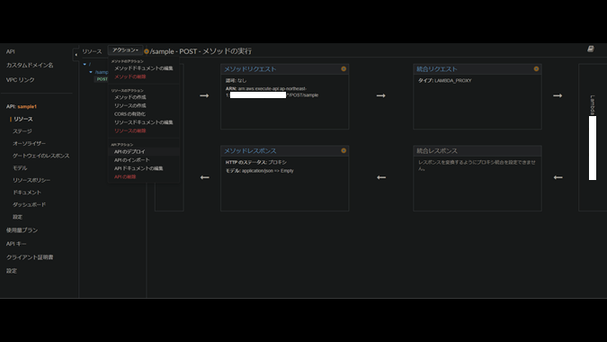
Task: Choose リソースの作成 from actions menu
Action: pos(130,105)
